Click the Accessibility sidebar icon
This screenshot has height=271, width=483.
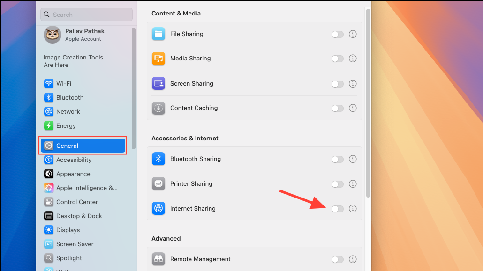point(49,160)
